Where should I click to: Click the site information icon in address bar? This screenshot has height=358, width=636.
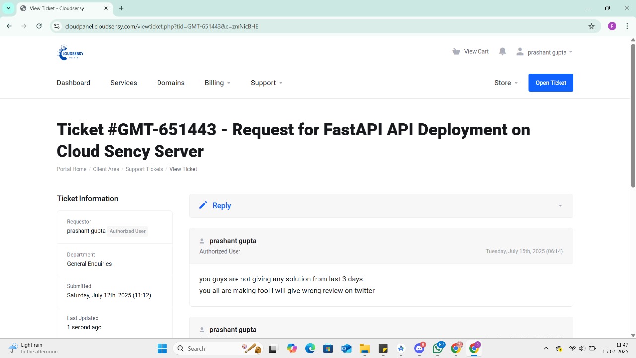tap(57, 26)
